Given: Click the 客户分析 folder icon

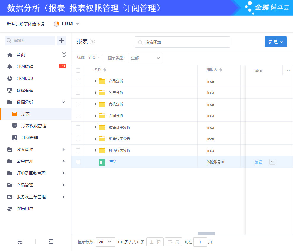Looking at the screenshot, I should click(x=102, y=93).
